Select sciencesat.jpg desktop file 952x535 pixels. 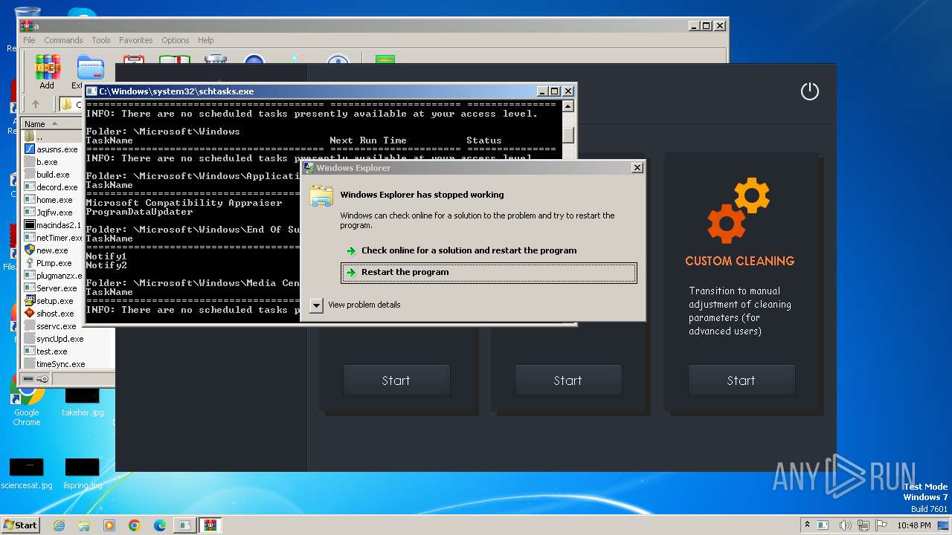tap(26, 474)
